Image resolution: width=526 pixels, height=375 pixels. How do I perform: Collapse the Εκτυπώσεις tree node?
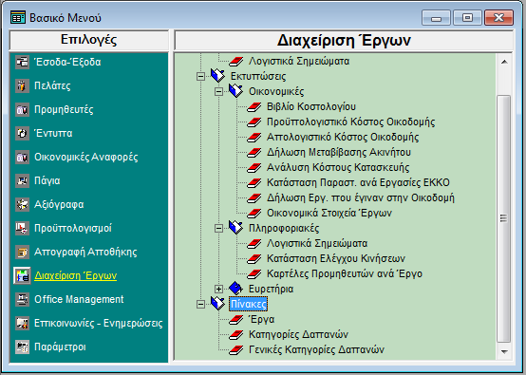pyautogui.click(x=200, y=77)
